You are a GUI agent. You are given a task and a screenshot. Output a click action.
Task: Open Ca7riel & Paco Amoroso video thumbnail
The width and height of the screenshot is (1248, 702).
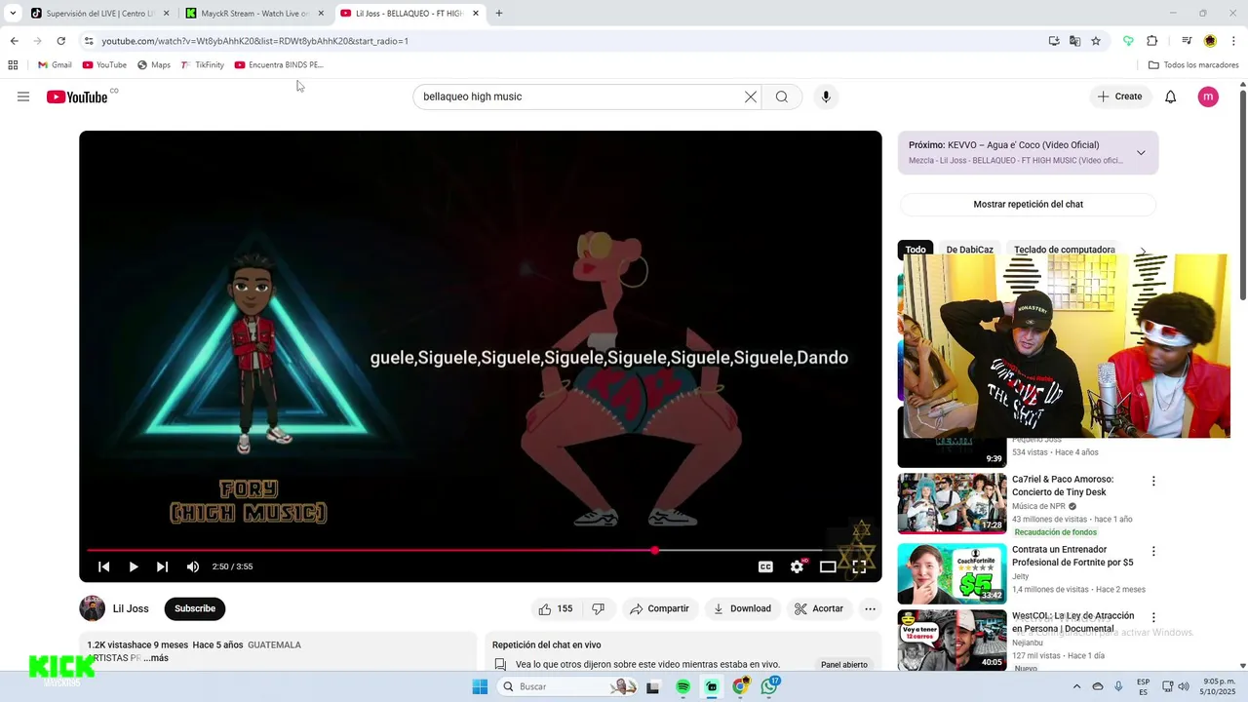tap(952, 503)
